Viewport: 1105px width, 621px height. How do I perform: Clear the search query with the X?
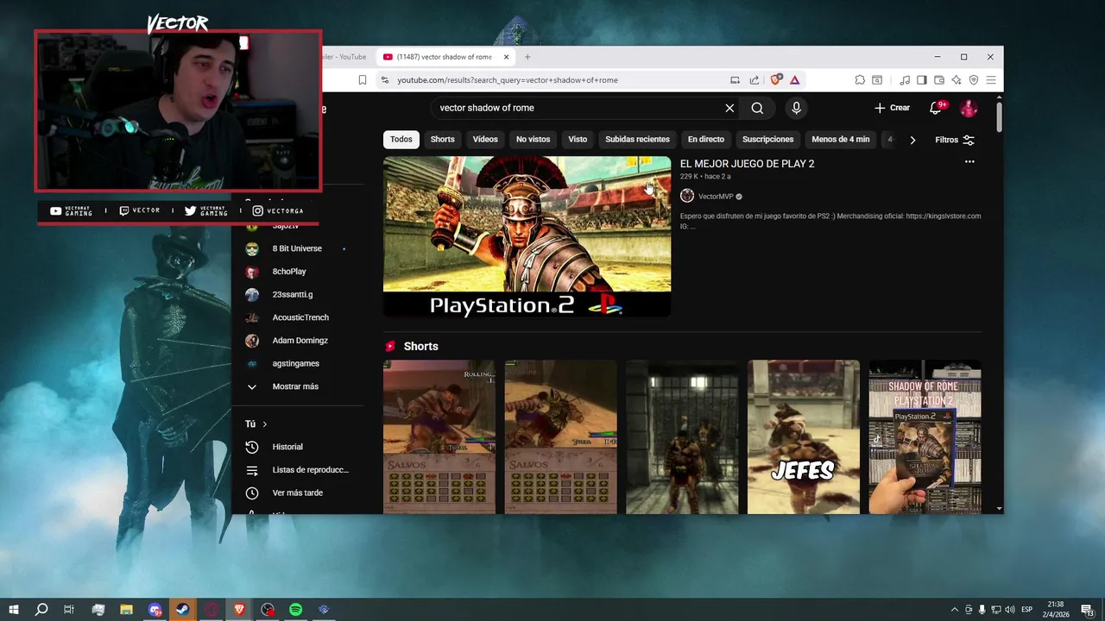pyautogui.click(x=729, y=108)
